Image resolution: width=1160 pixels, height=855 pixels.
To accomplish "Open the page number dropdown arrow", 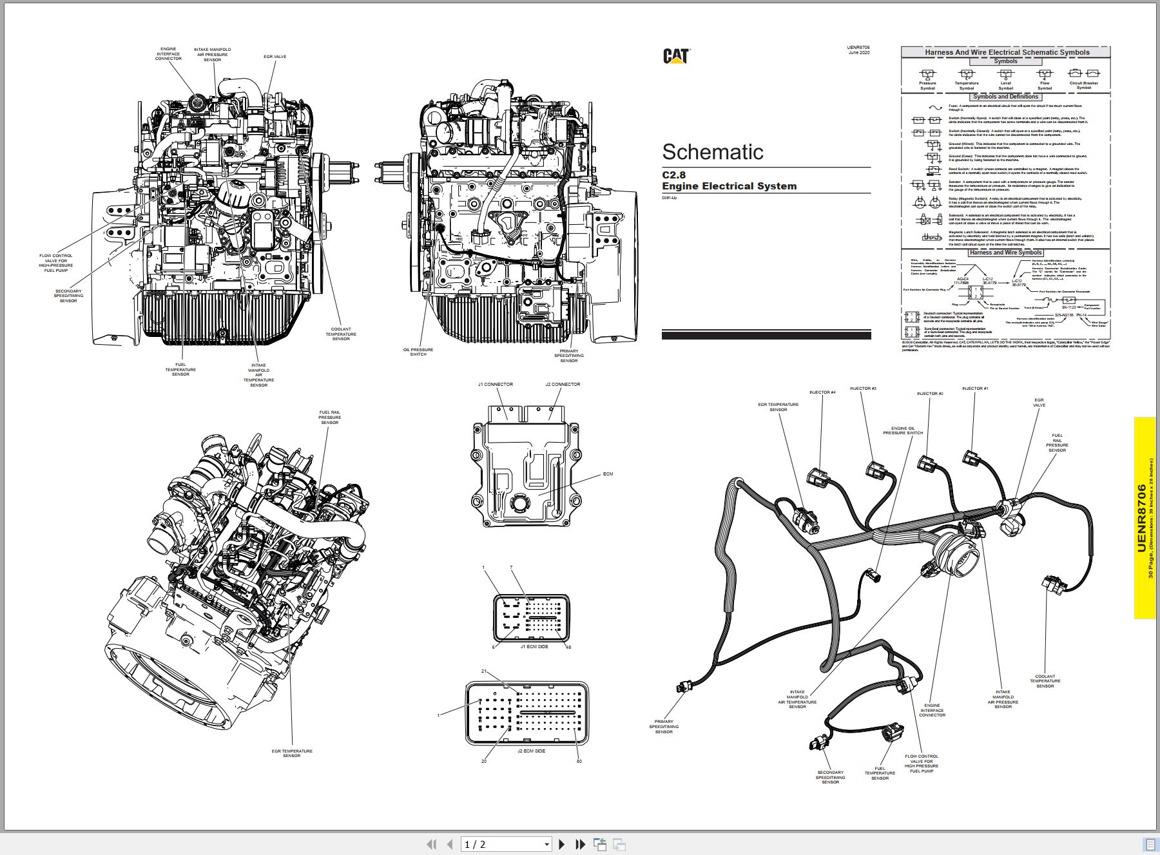I will pyautogui.click(x=546, y=845).
